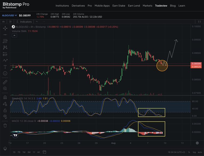Toggle magnet mode for drawings
The width and height of the screenshot is (204, 156).
tap(5, 97)
